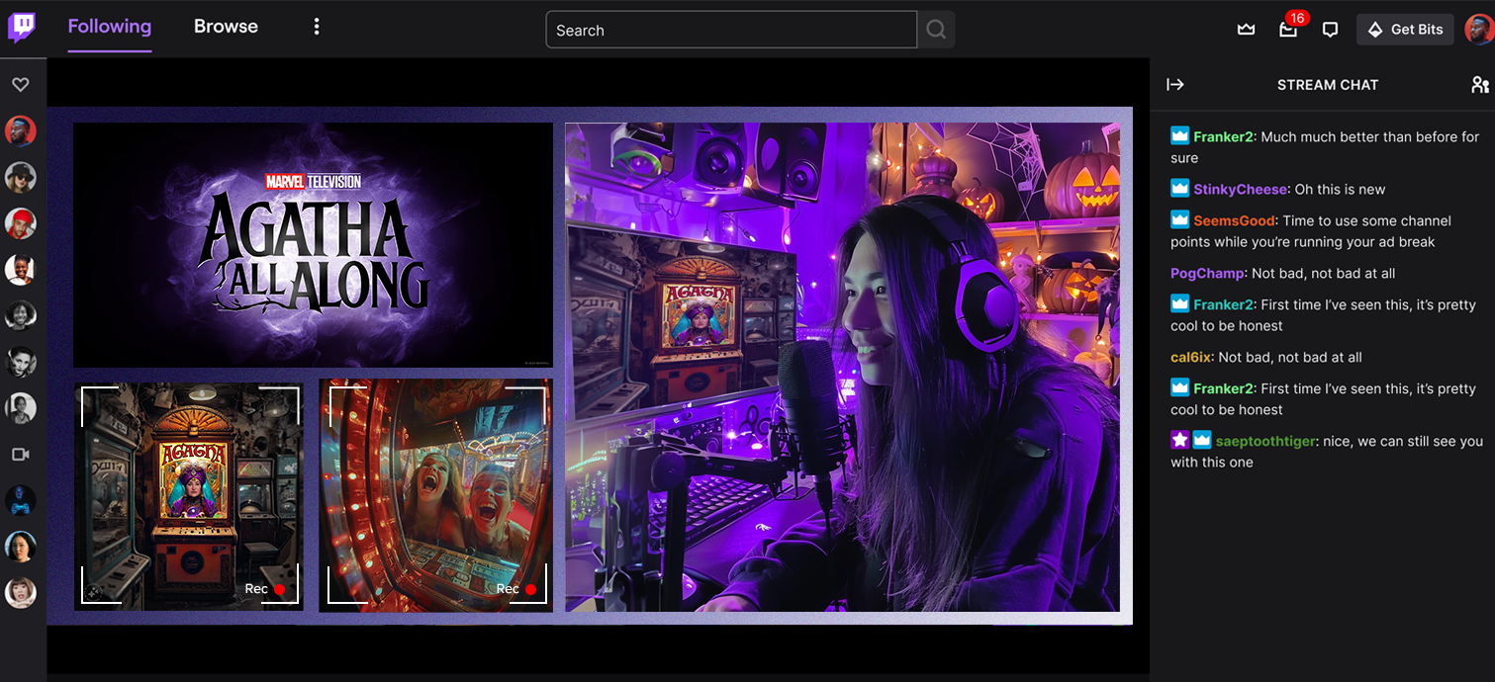Click the Get Bits button
The image size is (1495, 682).
click(x=1405, y=30)
